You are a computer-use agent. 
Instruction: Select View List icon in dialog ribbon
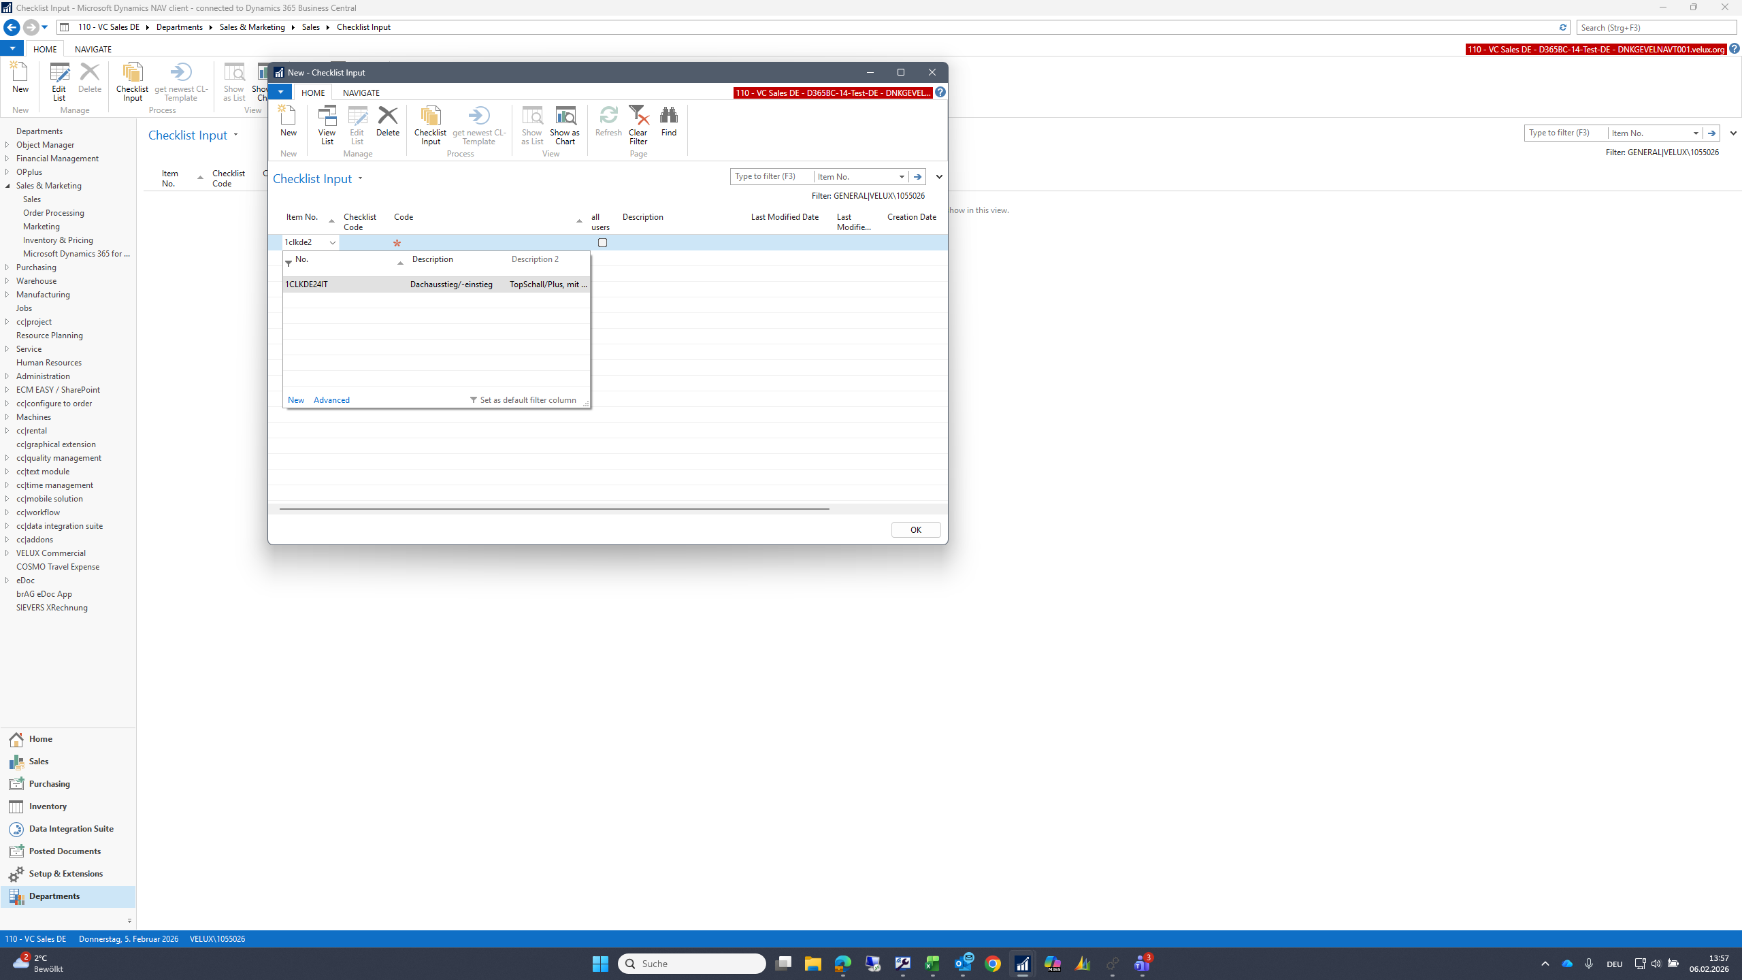[327, 125]
